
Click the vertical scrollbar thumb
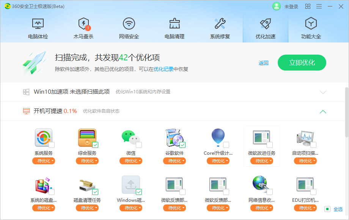pyautogui.click(x=347, y=112)
